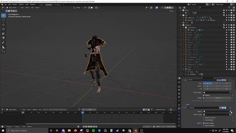
Task: Open the World properties tab
Action: [x=179, y=100]
